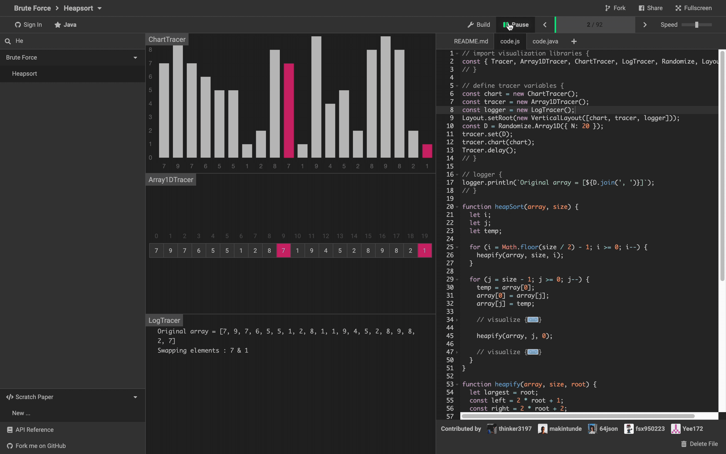726x454 pixels.
Task: Pause the visualization playback
Action: click(516, 25)
